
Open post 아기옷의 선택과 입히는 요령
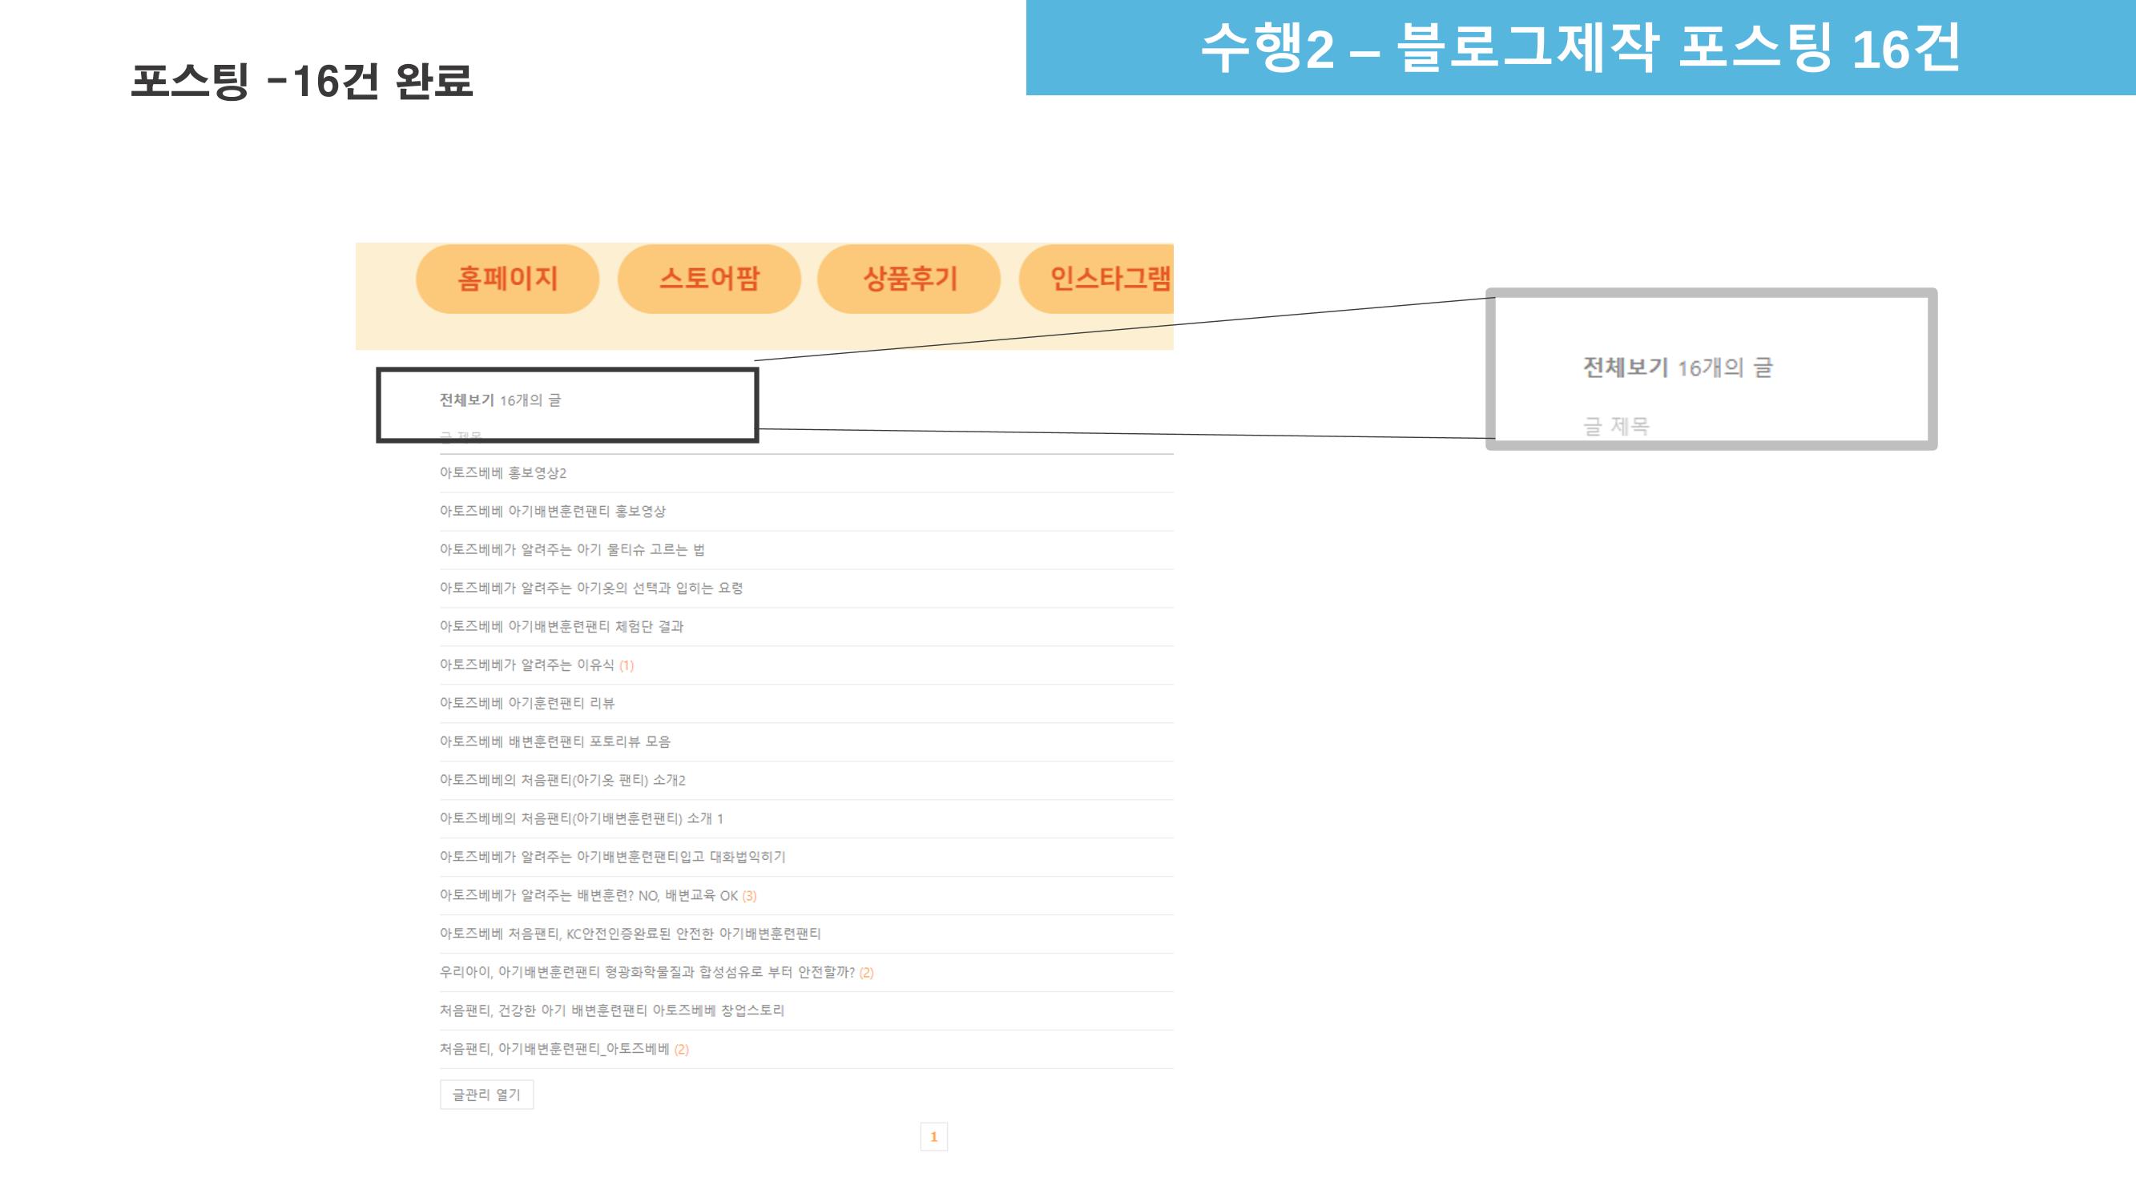pos(590,588)
